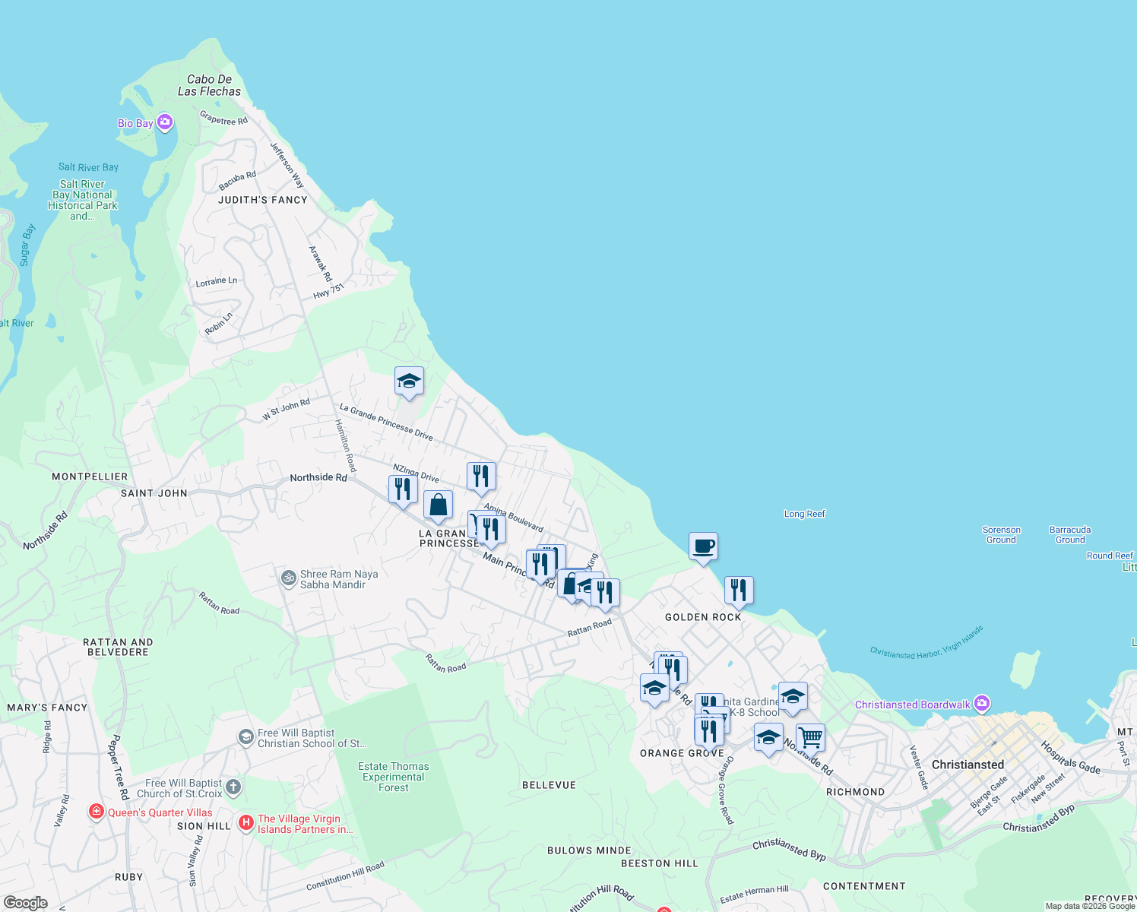The width and height of the screenshot is (1137, 912).
Task: Click the Round Reef label
Action: 1110,556
